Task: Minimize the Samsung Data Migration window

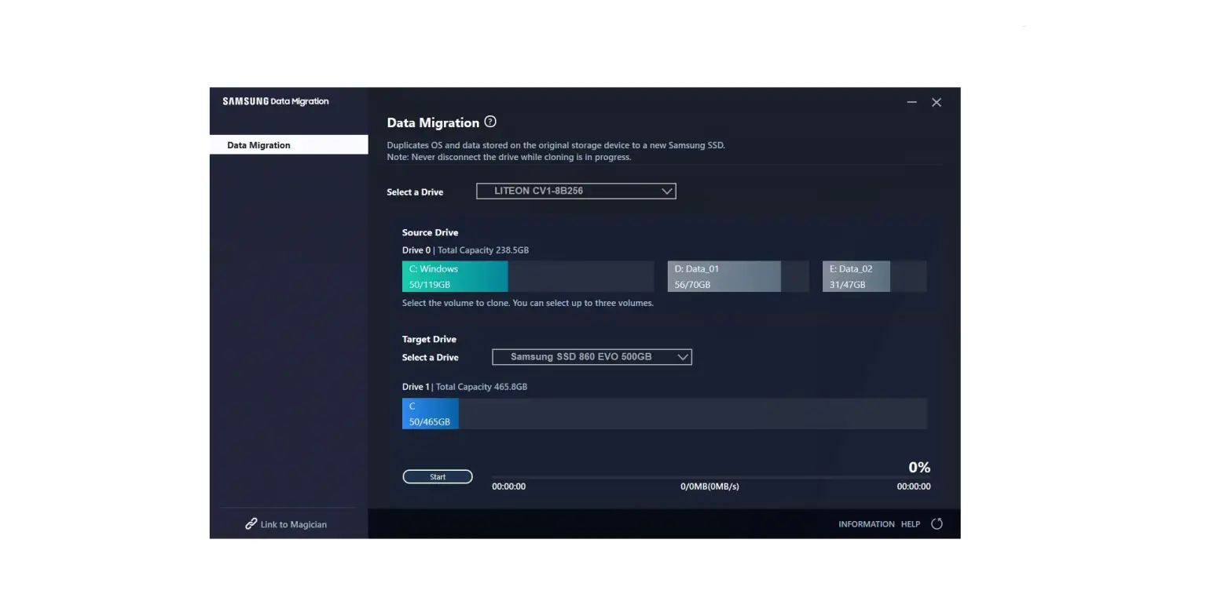Action: (911, 102)
